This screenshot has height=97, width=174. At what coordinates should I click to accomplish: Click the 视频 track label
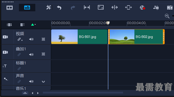click(20, 34)
